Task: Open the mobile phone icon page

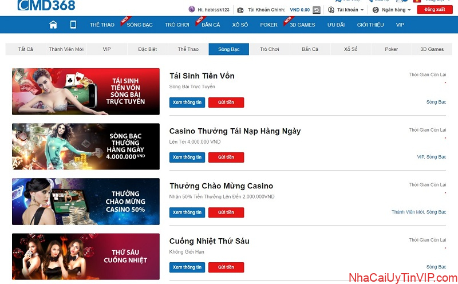Action: [x=73, y=25]
